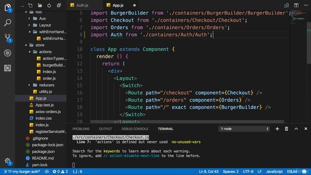Kill the terminal with trash icon
The width and height of the screenshot is (311, 175).
[x=286, y=129]
